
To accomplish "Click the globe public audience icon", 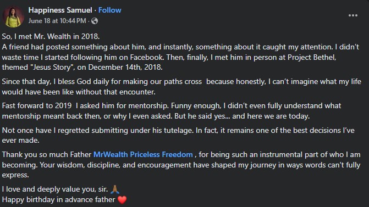I will [x=95, y=21].
